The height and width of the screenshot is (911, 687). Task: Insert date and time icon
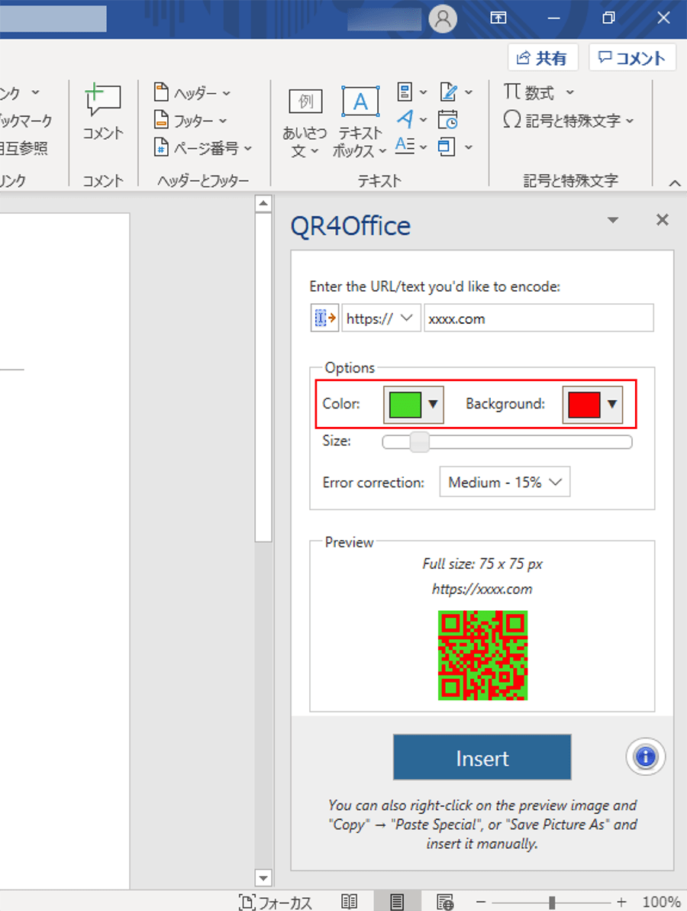click(448, 119)
